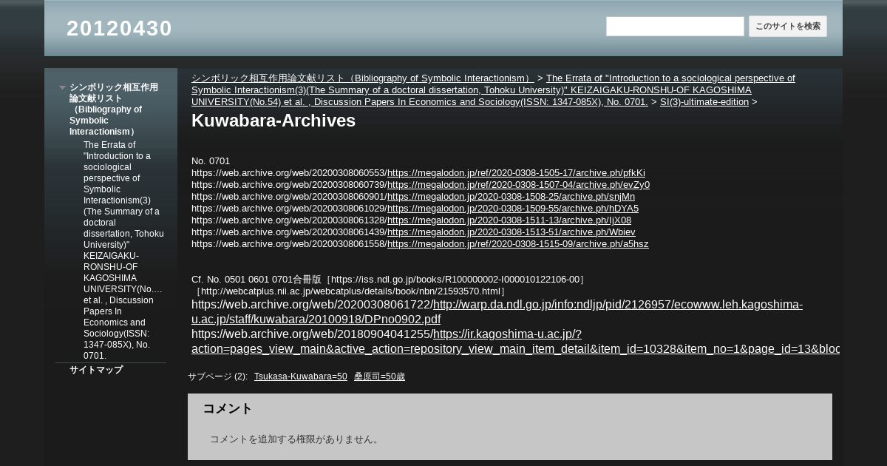Open the 20120430 site title

(119, 29)
